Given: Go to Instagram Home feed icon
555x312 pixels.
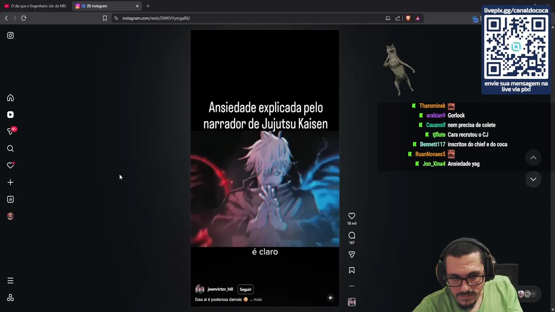Looking at the screenshot, I should (10, 98).
